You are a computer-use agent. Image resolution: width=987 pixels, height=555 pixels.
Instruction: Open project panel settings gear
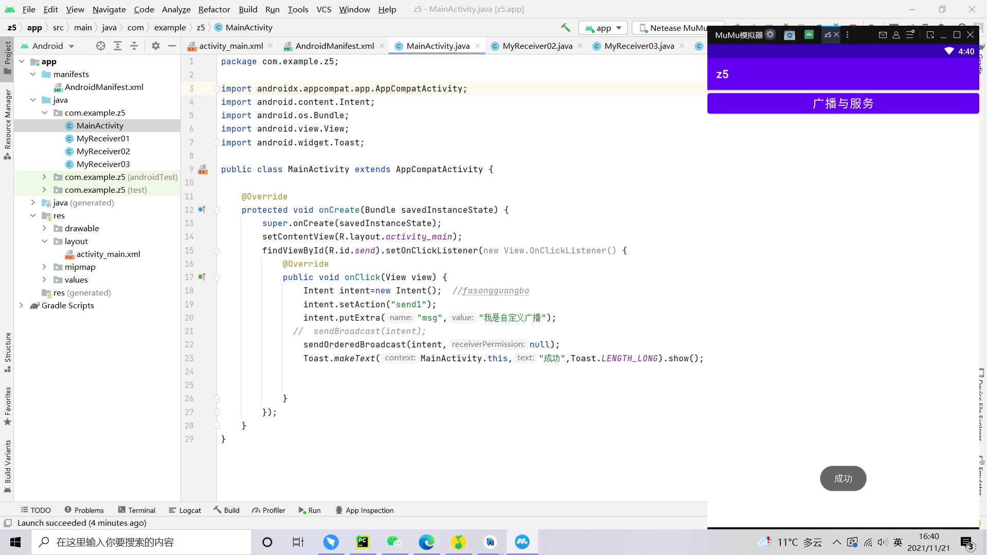[x=156, y=46]
